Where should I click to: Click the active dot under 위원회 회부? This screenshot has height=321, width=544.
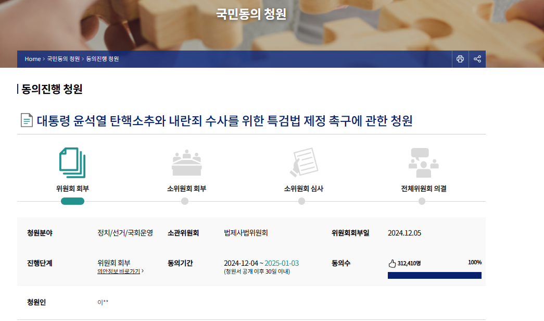click(73, 200)
